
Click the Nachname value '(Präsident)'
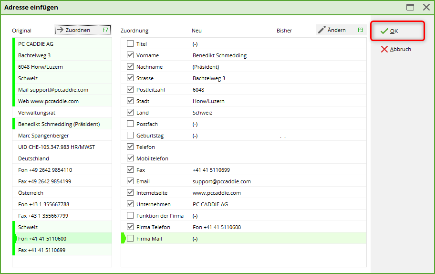click(x=206, y=67)
